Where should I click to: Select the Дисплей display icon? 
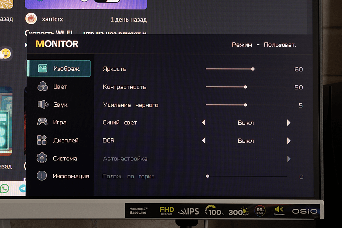tap(42, 140)
